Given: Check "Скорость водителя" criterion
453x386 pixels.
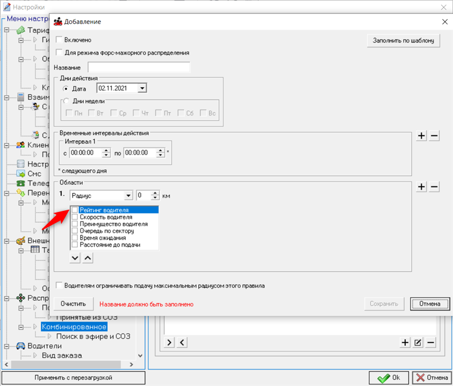Looking at the screenshot, I should (74, 217).
